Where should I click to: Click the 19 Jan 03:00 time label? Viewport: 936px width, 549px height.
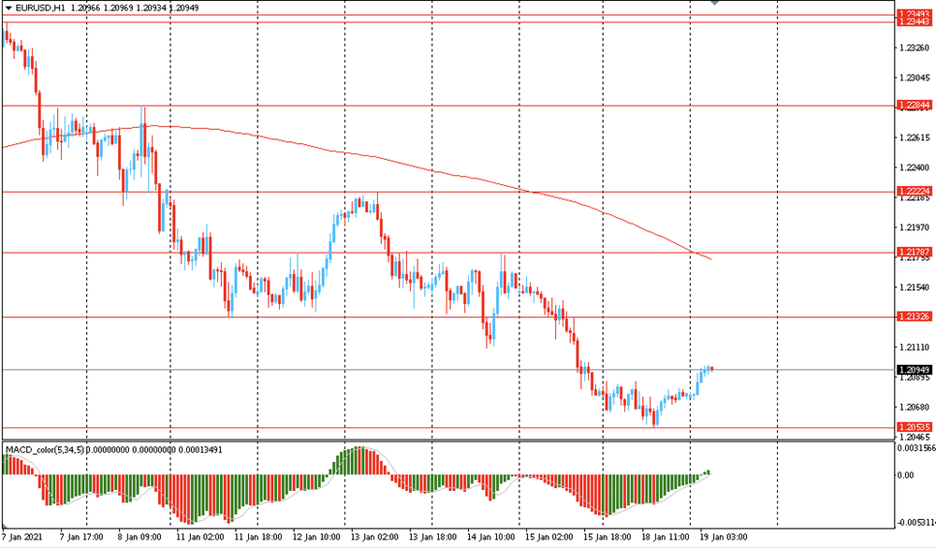(x=724, y=537)
